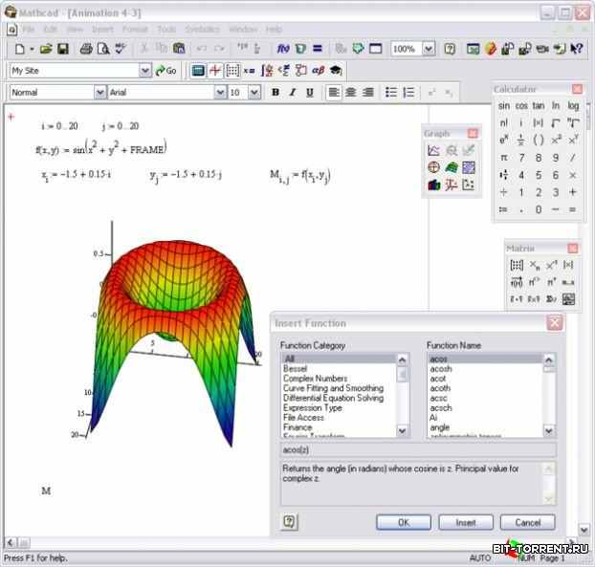Click help button in Insert Function dialog
Image resolution: width=595 pixels, height=567 pixels.
(289, 522)
